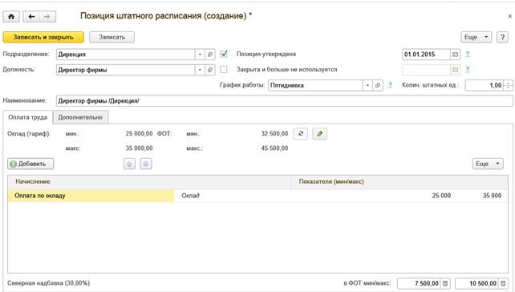This screenshot has height=292, width=515.
Task: Enable Закрыта и больше не используется checkbox
Action: [224, 69]
